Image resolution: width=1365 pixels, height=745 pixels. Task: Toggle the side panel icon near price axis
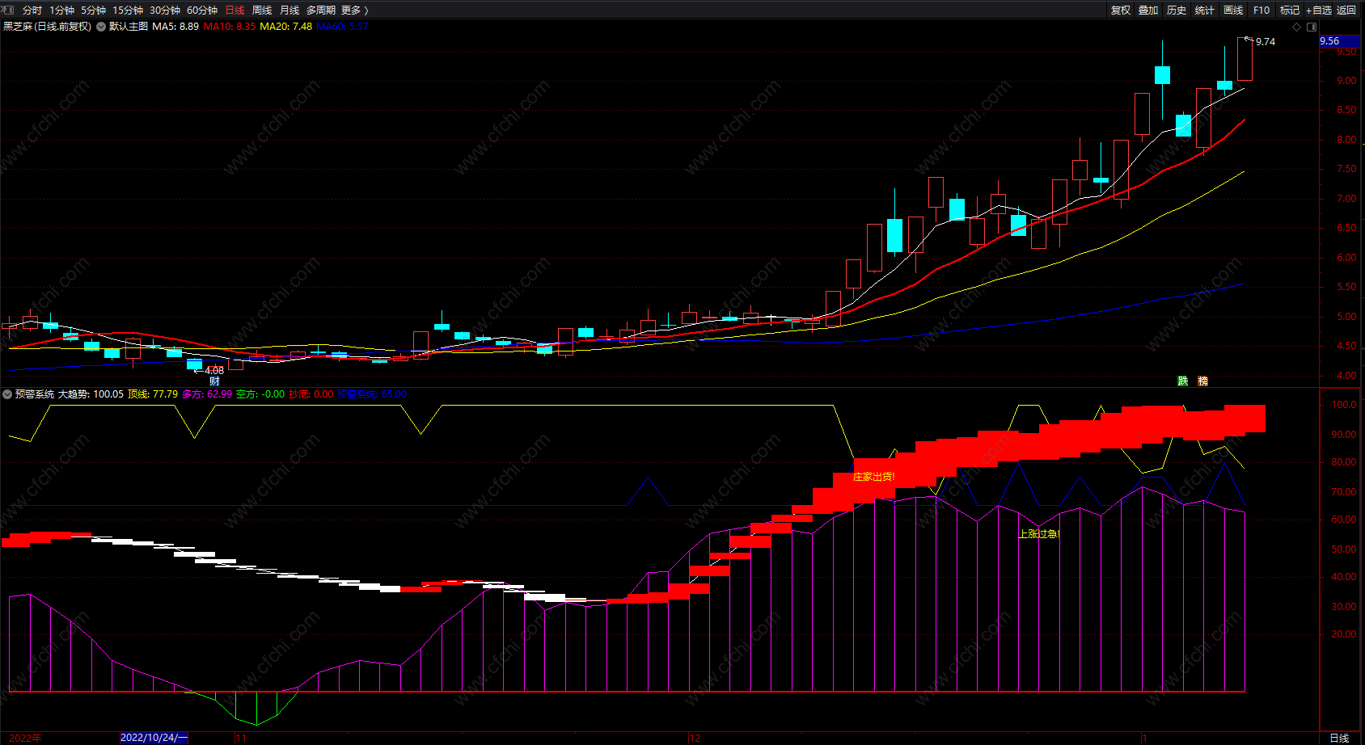[x=1312, y=27]
